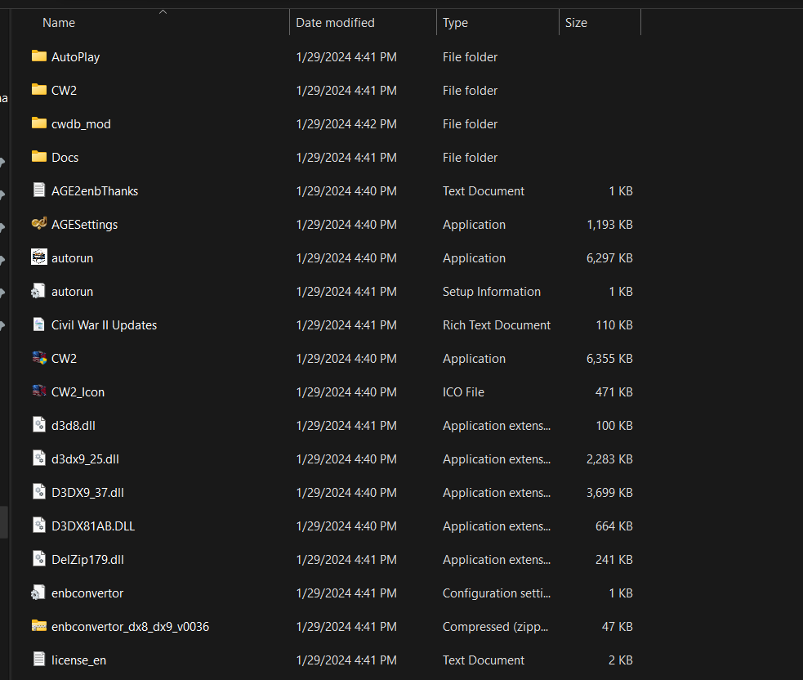Select the D3DX9_37.dll file name
This screenshot has width=803, height=680.
click(87, 493)
